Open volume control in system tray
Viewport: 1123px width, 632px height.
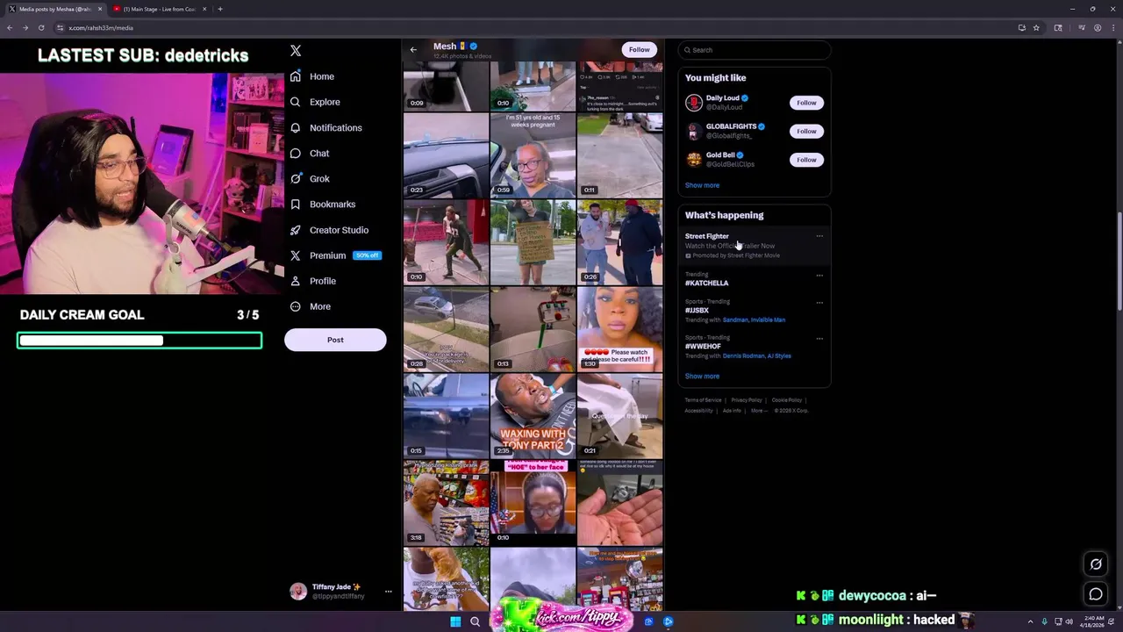tap(1069, 621)
